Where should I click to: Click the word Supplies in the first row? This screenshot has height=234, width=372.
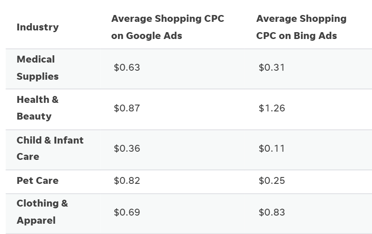click(37, 77)
